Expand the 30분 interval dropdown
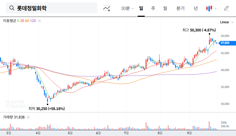This screenshot has width=236, height=136. [x=127, y=8]
